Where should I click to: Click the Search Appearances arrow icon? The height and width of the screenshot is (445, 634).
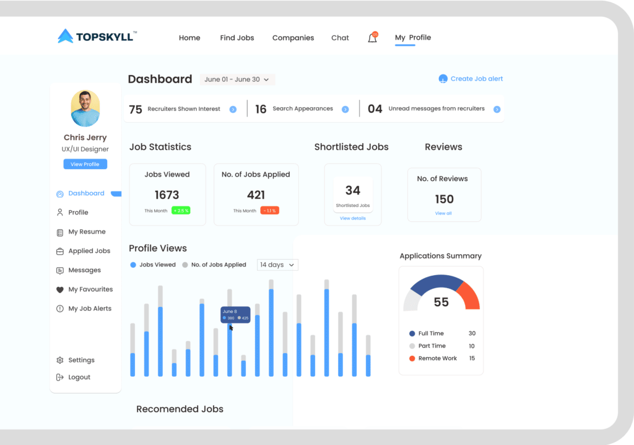345,109
